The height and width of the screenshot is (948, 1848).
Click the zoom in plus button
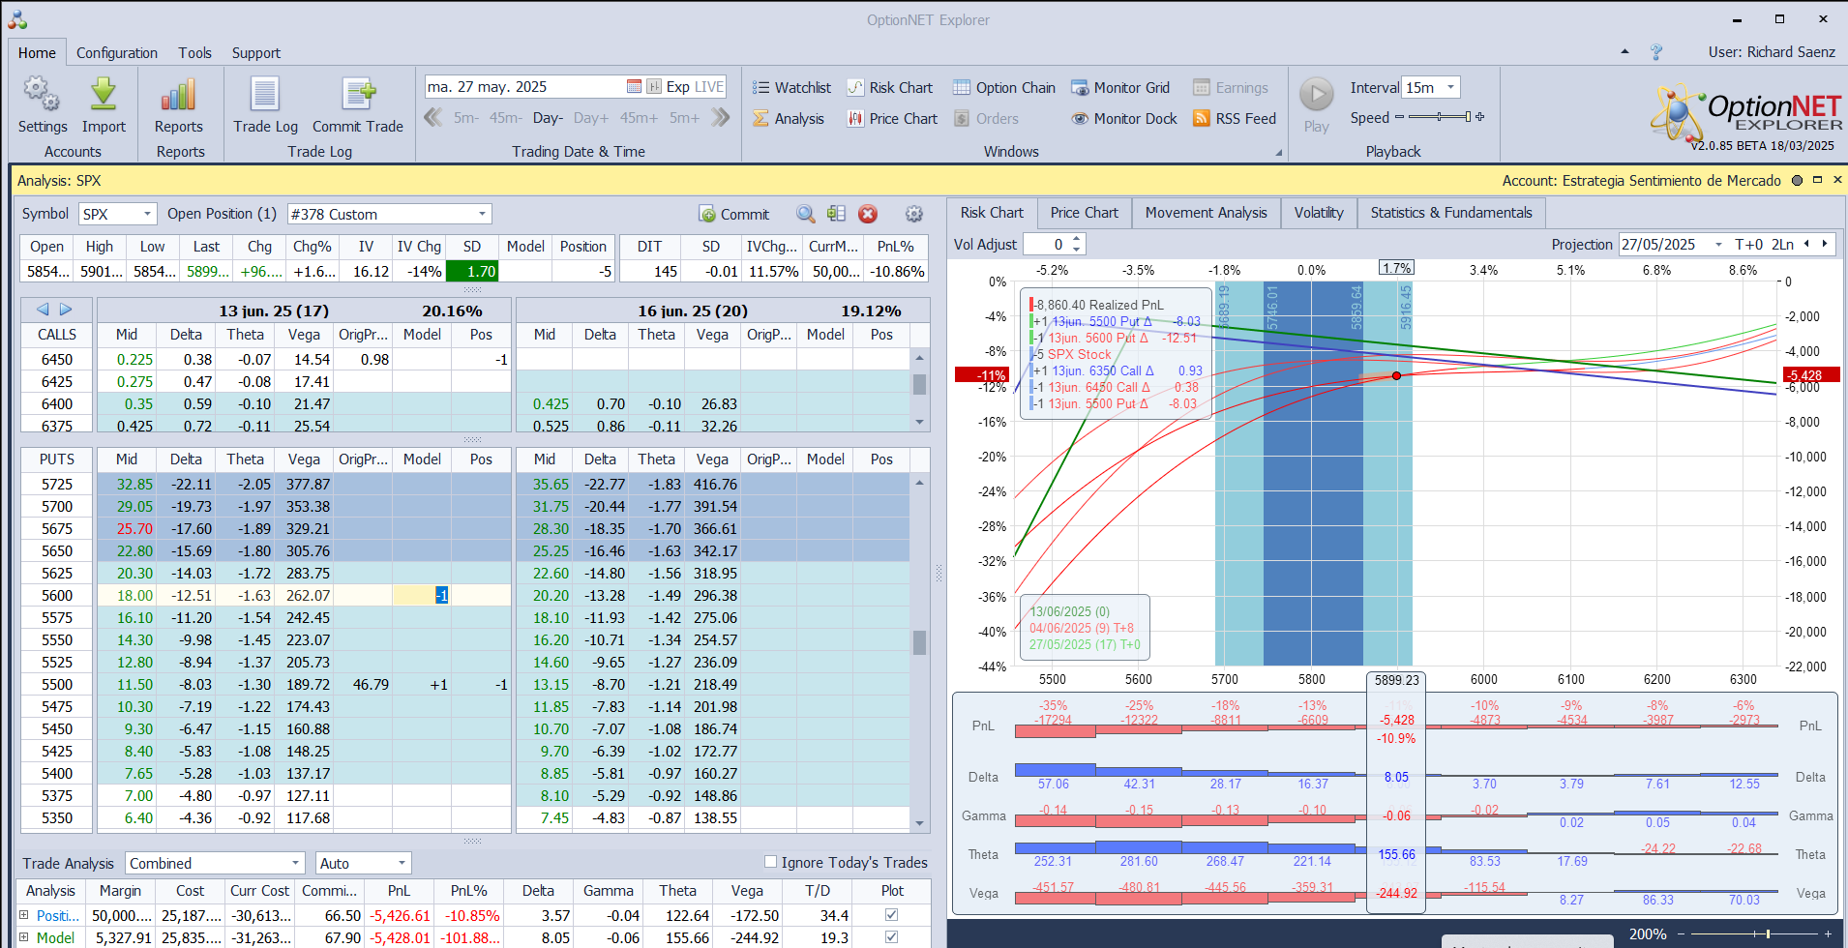coord(1827,934)
